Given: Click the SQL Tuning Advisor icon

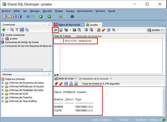Looking at the screenshot, I should (79, 30).
